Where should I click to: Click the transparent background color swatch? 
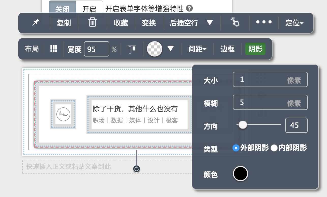[155, 49]
